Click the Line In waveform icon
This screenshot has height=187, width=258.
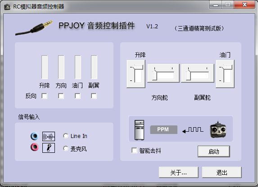point(49,136)
